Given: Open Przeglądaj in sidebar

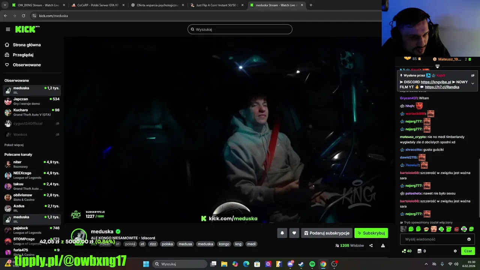Looking at the screenshot, I should point(19,55).
